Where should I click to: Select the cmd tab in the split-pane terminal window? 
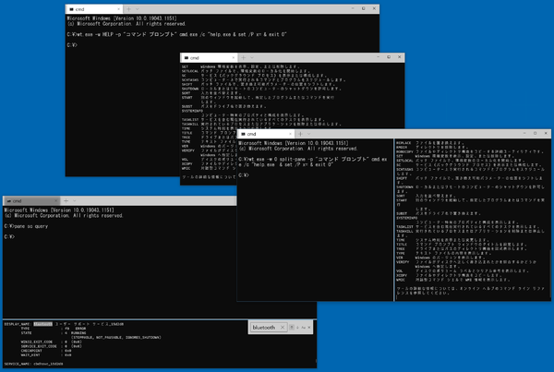[x=266, y=134]
